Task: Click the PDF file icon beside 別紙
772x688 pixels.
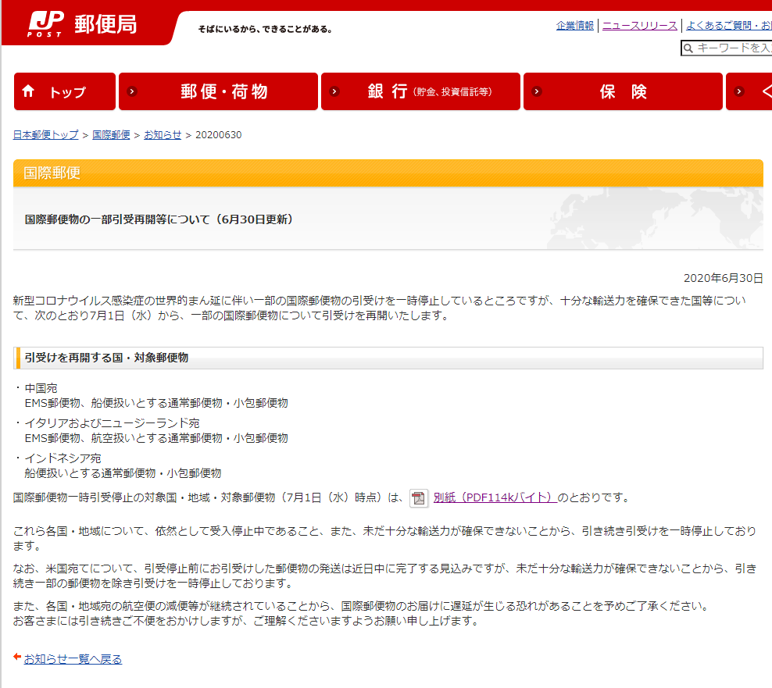Action: [419, 498]
